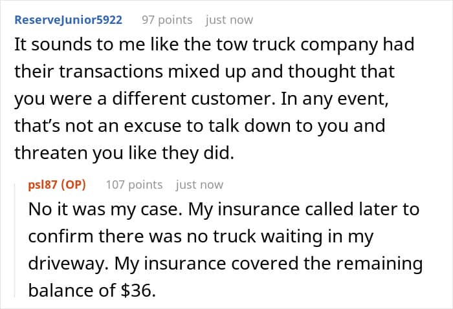Click the "97 points" score
This screenshot has width=453, height=309.
167,19
